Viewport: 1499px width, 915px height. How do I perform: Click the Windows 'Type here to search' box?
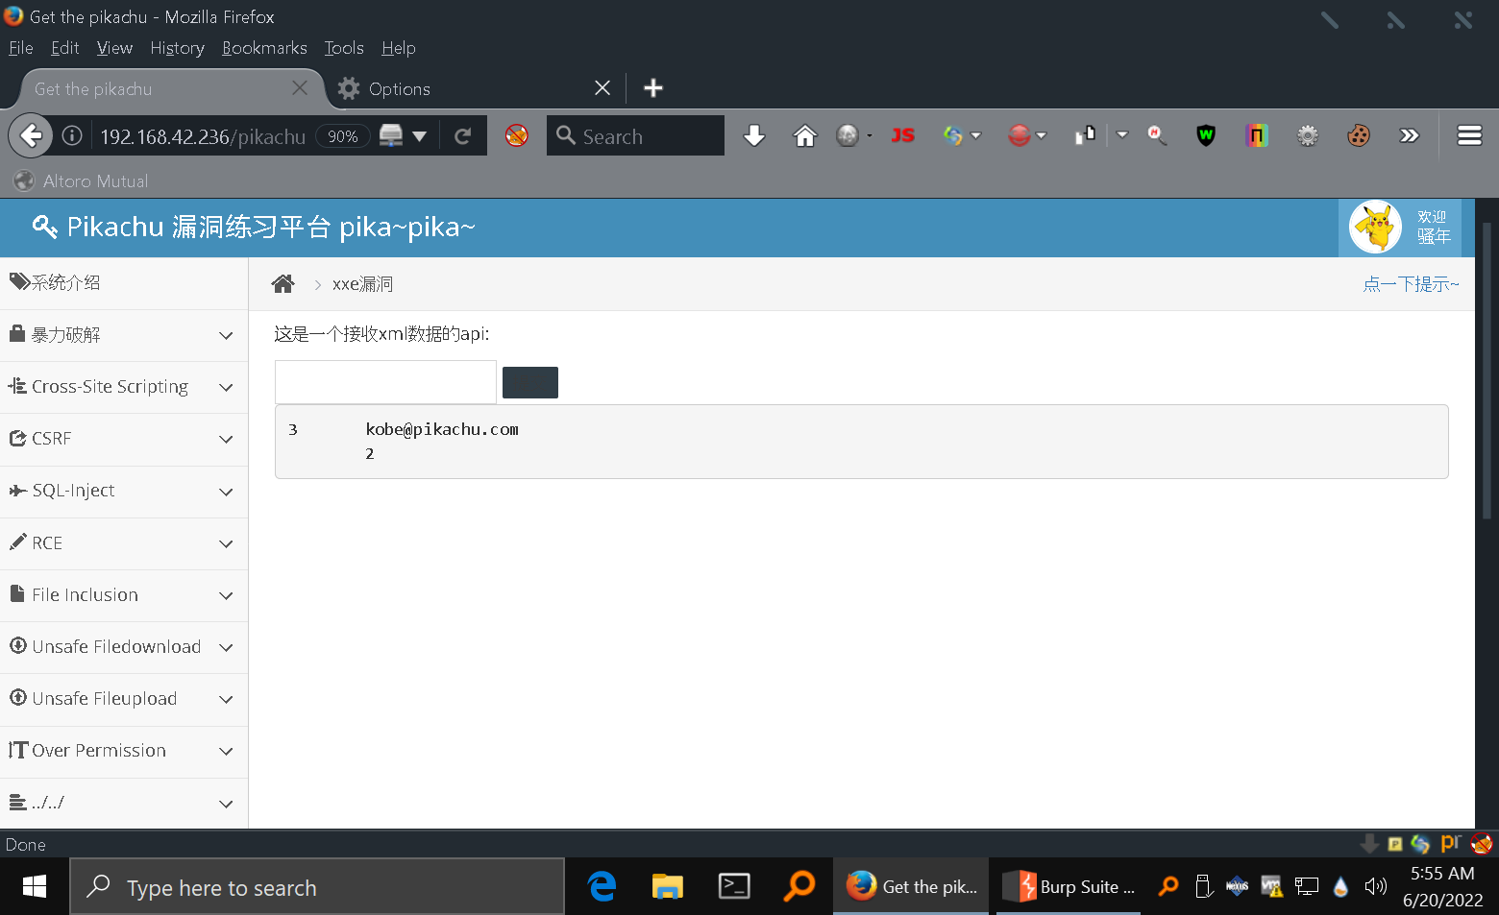317,886
